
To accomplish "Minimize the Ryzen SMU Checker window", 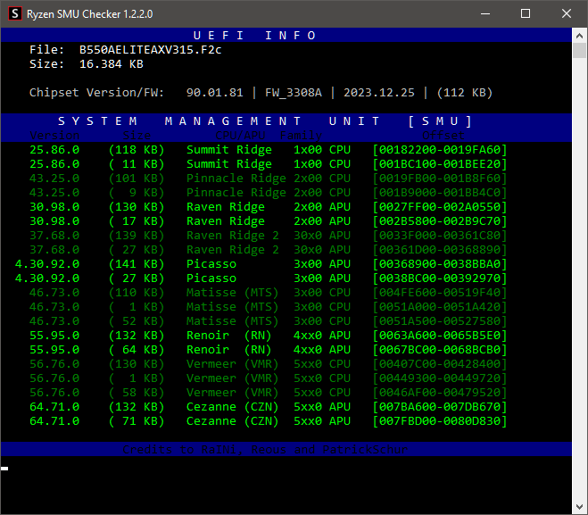I will tap(485, 14).
